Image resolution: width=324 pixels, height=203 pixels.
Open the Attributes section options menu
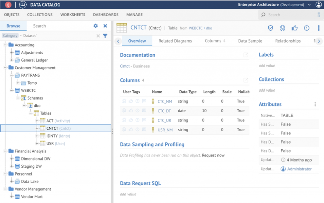pyautogui.click(x=315, y=104)
